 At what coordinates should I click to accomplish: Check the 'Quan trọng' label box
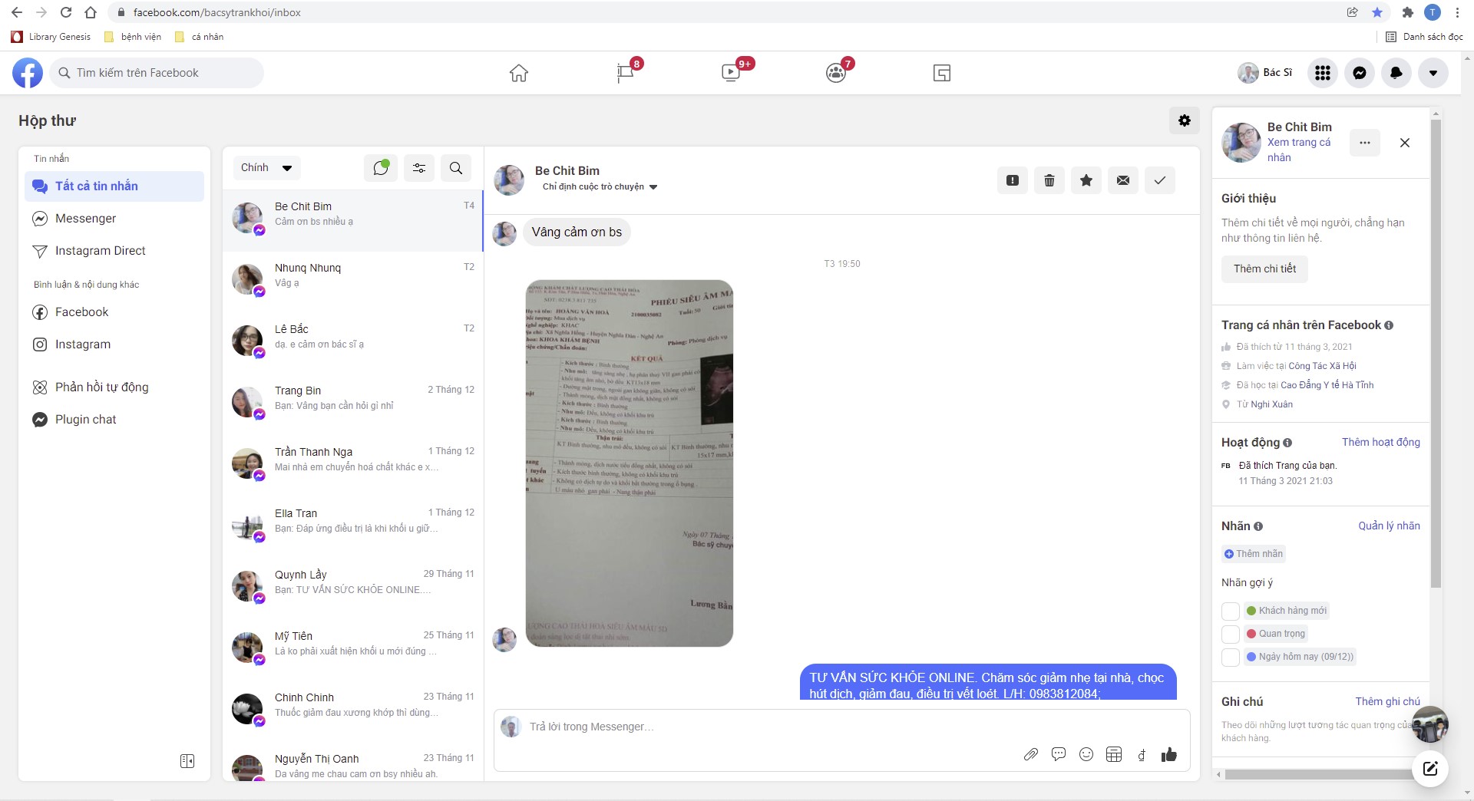pyautogui.click(x=1230, y=634)
